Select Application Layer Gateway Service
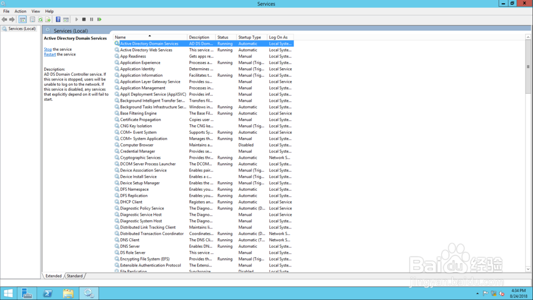 tap(204, 82)
